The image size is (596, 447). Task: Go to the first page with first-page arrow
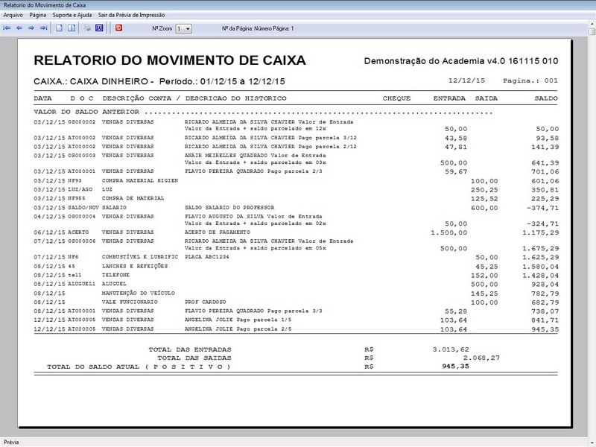7,28
